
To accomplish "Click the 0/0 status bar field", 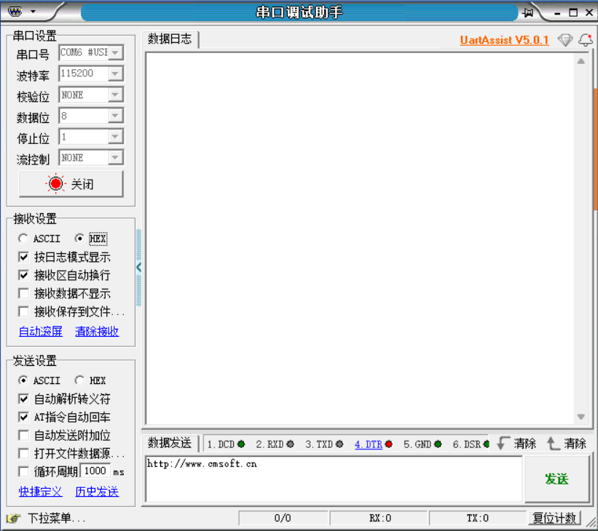I will [x=283, y=518].
